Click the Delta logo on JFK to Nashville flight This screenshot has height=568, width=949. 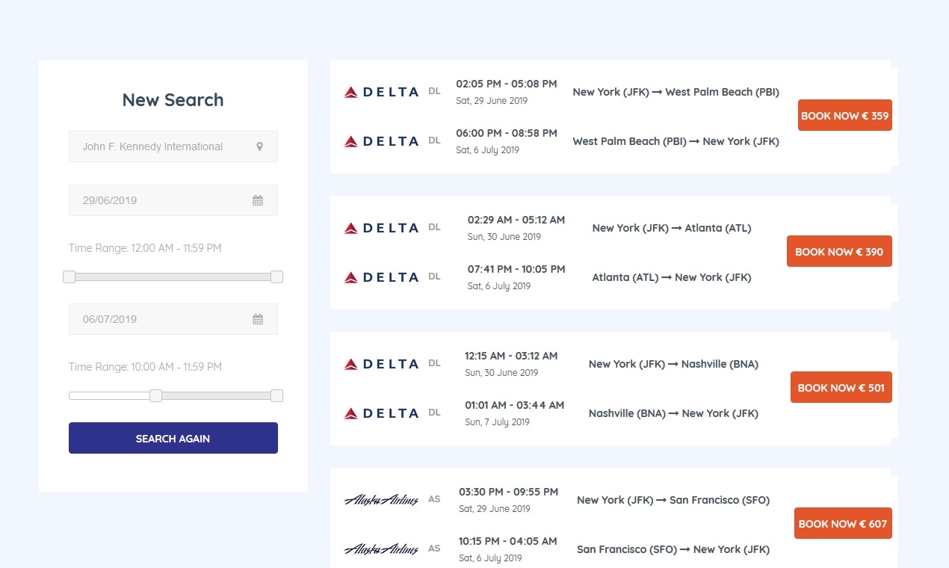pos(381,364)
